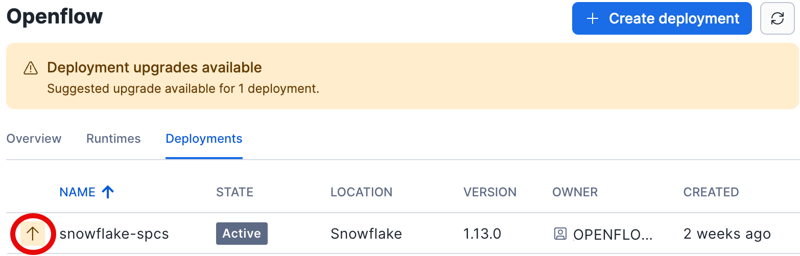Click the refresh icon button

click(777, 19)
